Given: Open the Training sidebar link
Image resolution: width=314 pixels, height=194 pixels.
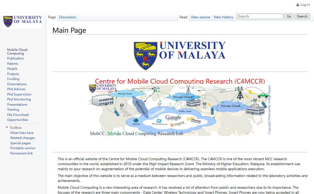Looking at the screenshot, I should click(x=13, y=110).
